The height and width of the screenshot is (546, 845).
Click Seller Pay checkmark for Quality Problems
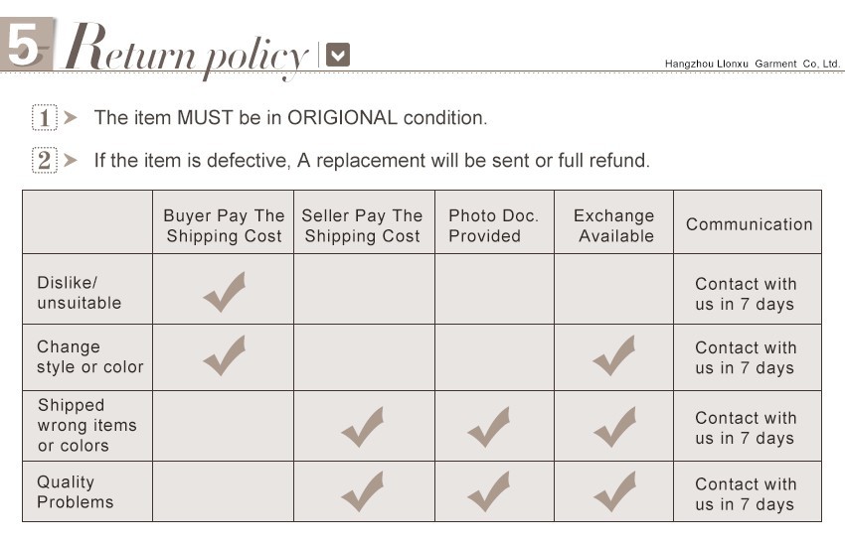[363, 491]
